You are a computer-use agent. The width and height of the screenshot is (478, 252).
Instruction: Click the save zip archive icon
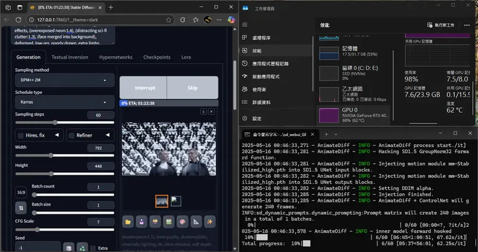pos(155,222)
